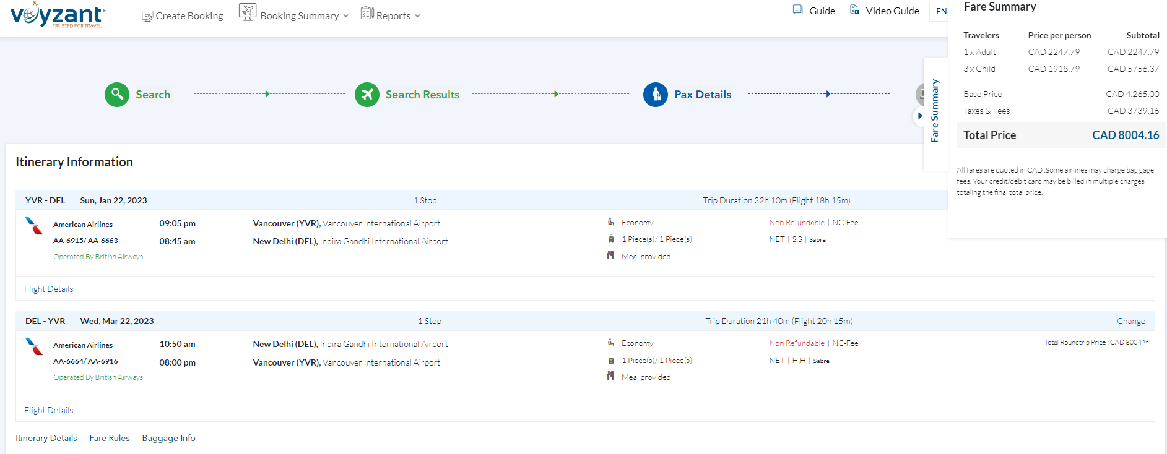
Task: Click the Voyzant logo
Action: (x=58, y=15)
